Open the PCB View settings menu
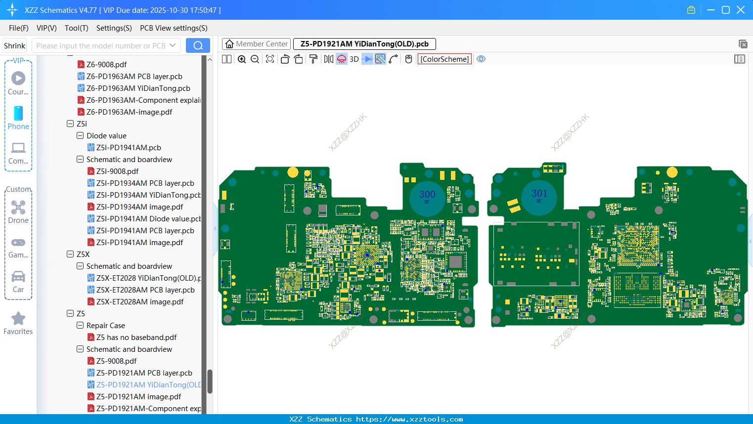 point(174,28)
